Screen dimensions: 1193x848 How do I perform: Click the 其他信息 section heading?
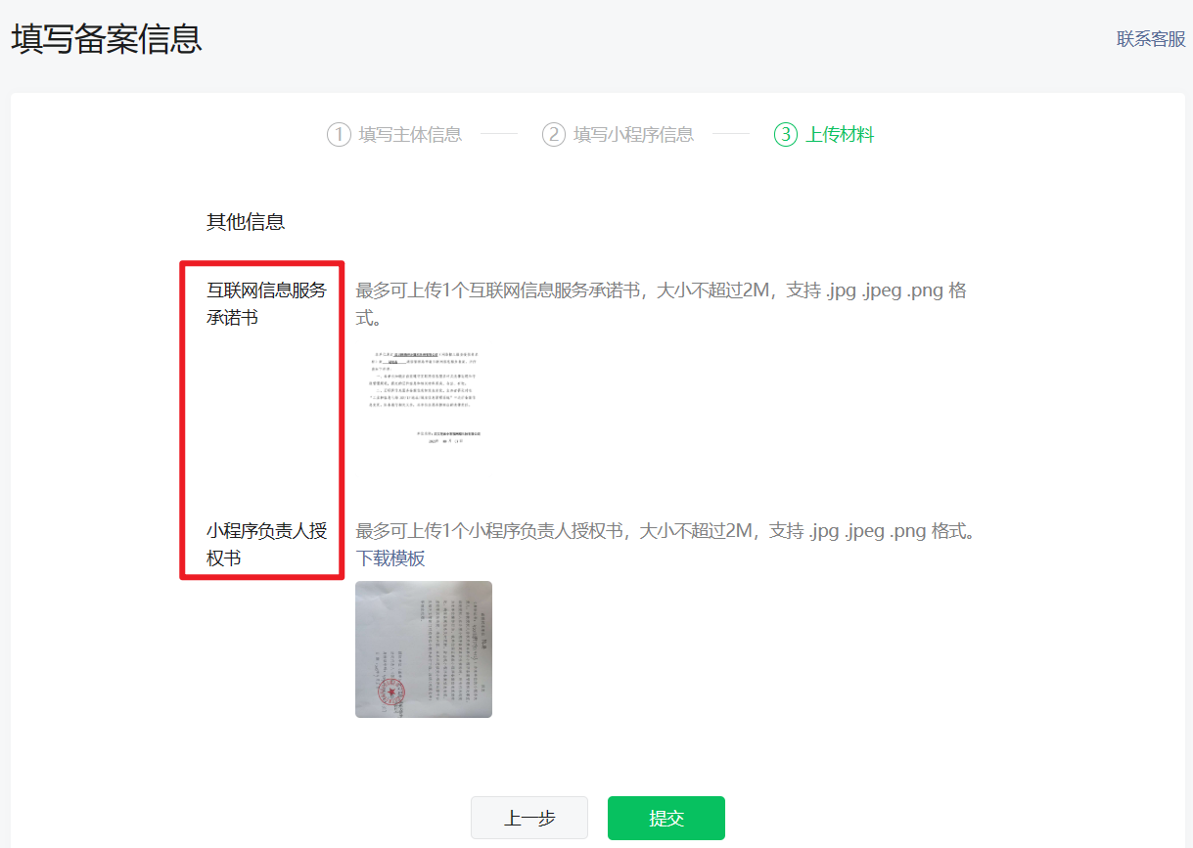point(246,222)
